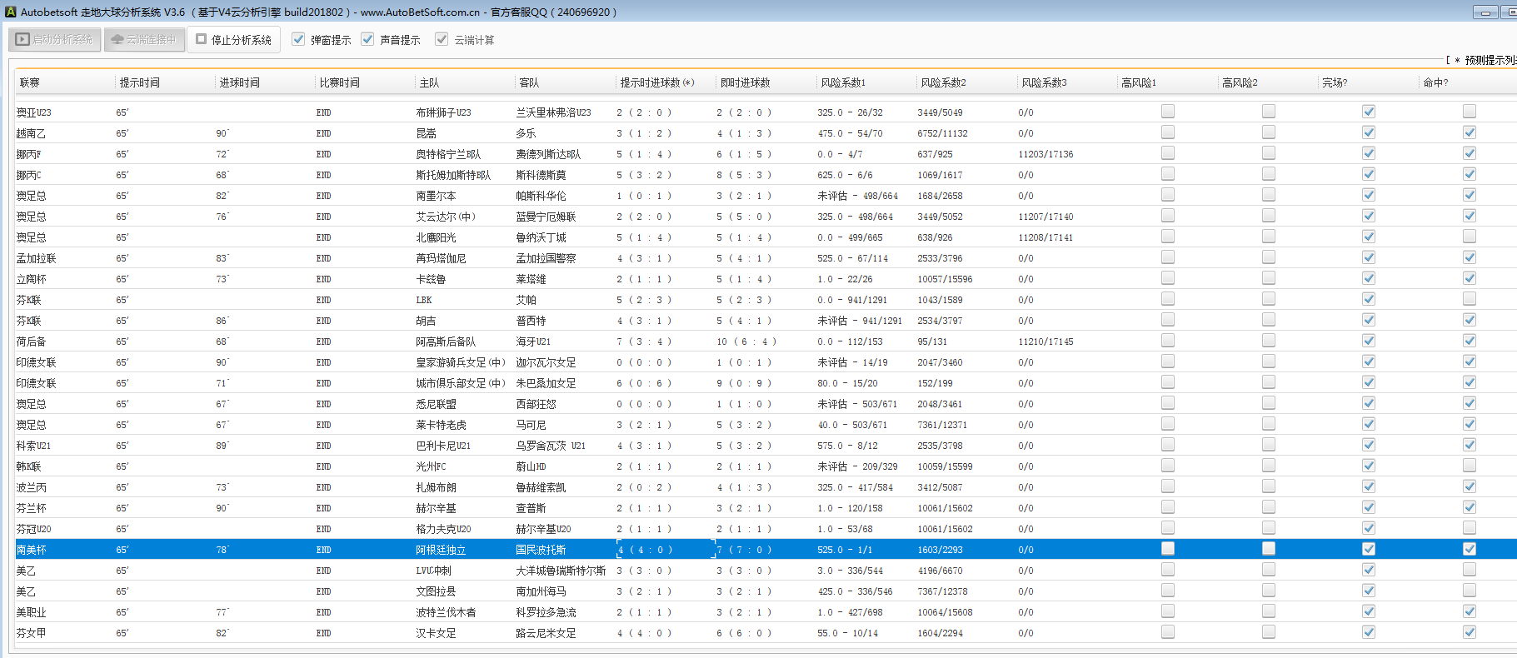This screenshot has width=1517, height=658.
Task: Toggle the 弹窗提示 checkbox
Action: 298,39
